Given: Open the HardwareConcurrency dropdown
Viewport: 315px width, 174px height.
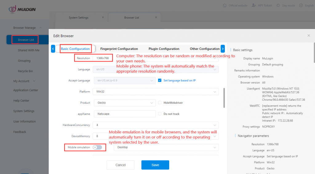Looking at the screenshot, I should point(156,125).
